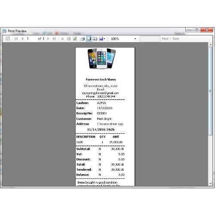
Task: Close the Print Preview window
Action: (206, 30)
